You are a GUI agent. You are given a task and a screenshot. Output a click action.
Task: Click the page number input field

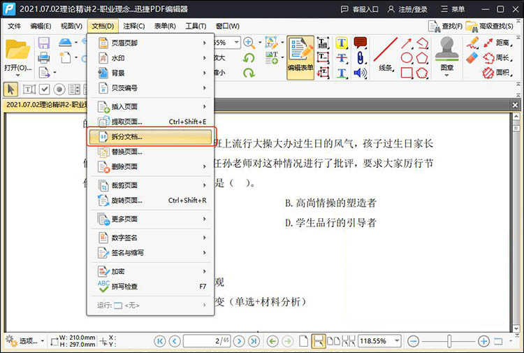207,341
